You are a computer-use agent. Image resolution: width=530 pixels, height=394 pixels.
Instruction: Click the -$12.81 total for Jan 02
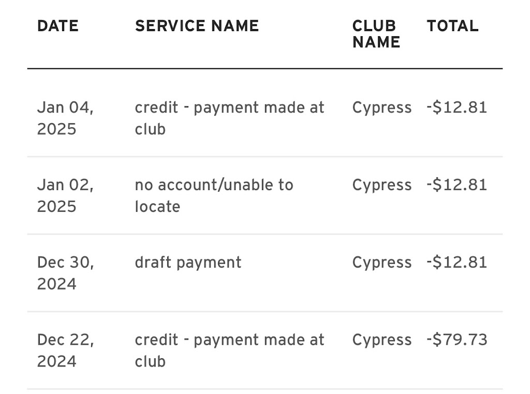tap(457, 185)
